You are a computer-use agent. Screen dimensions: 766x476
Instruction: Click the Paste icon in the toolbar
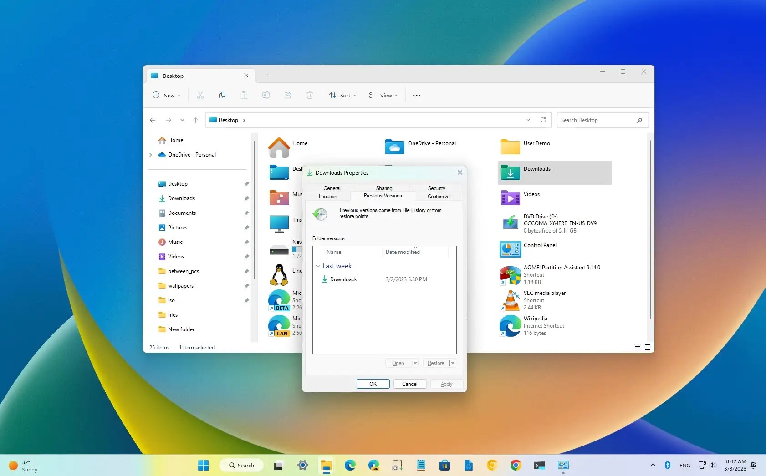point(244,95)
